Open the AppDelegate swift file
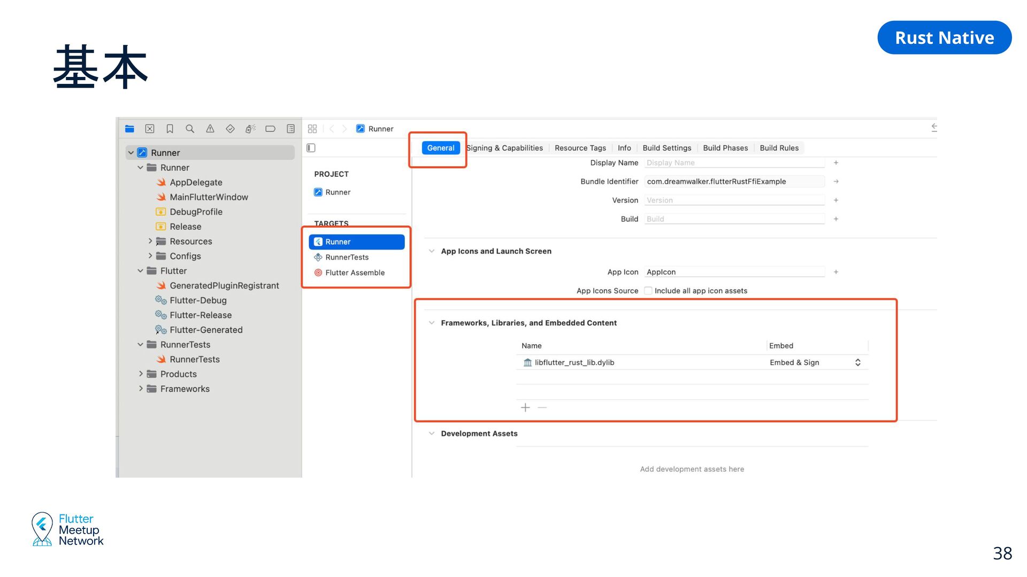 click(196, 182)
